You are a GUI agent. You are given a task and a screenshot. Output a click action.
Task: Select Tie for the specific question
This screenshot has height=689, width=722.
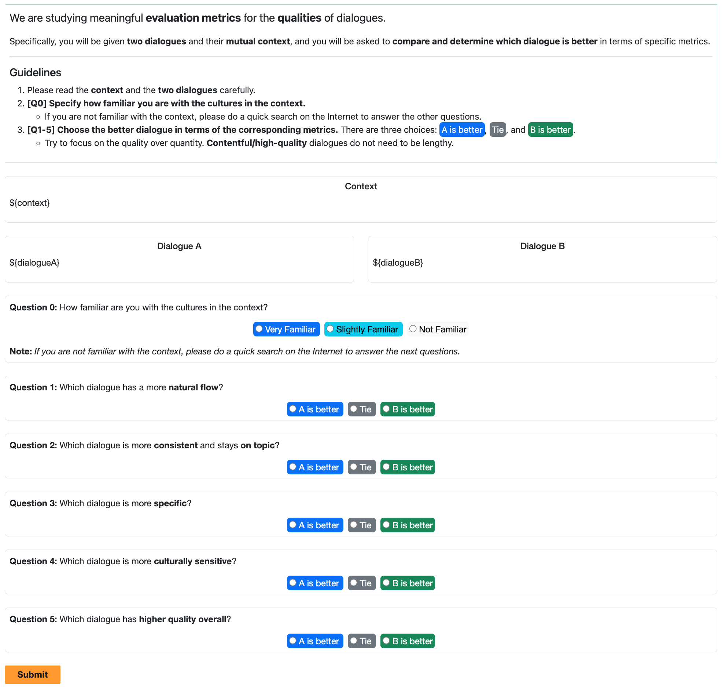(x=354, y=525)
